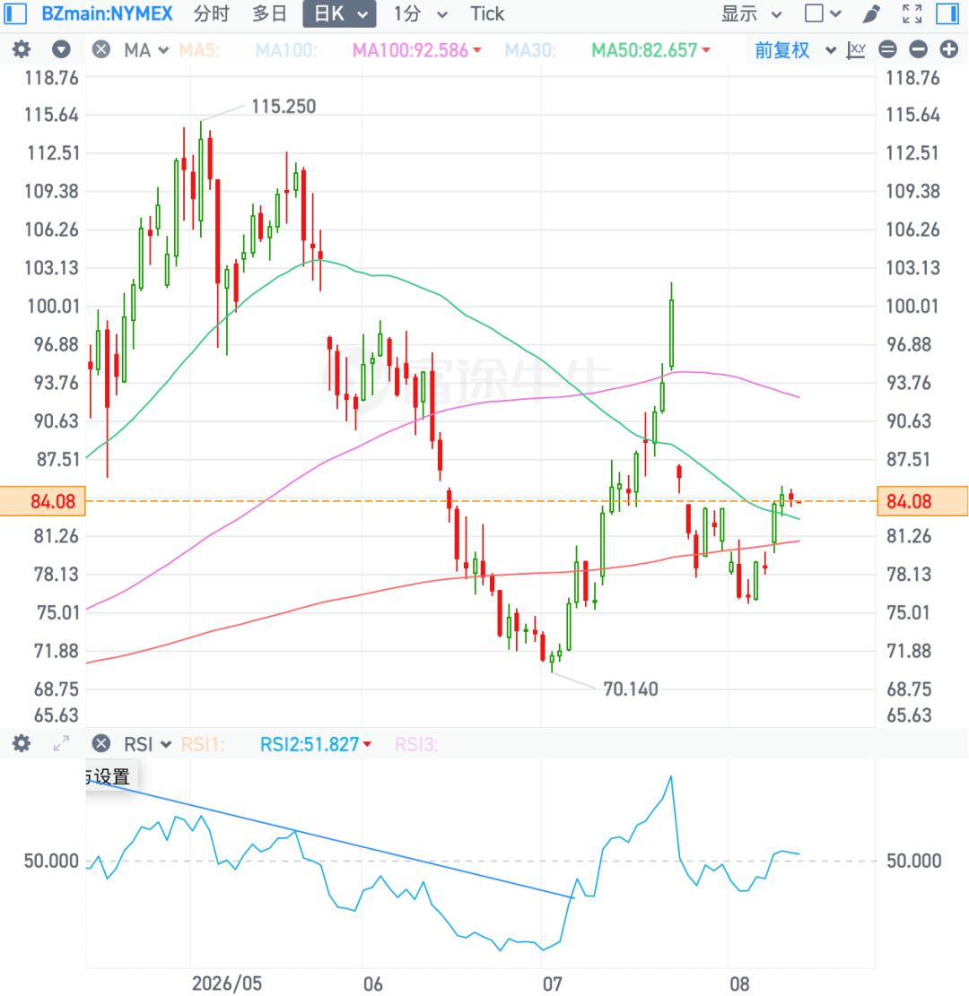Expand the RSI sub-panel
969x996 pixels.
pyautogui.click(x=61, y=744)
